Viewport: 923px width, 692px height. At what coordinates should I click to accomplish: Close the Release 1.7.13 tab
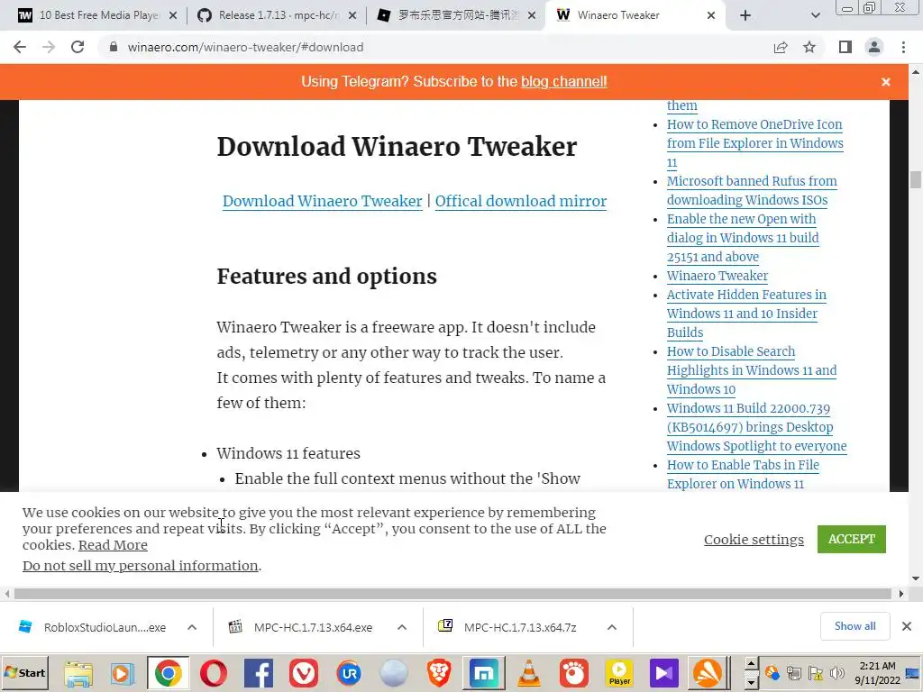[352, 15]
